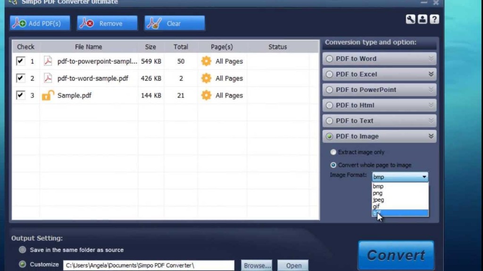This screenshot has height=271, width=483.
Task: Choose Extract image only option
Action: tap(333, 152)
